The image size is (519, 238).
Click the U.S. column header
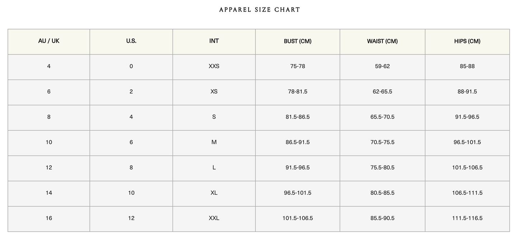(x=131, y=41)
